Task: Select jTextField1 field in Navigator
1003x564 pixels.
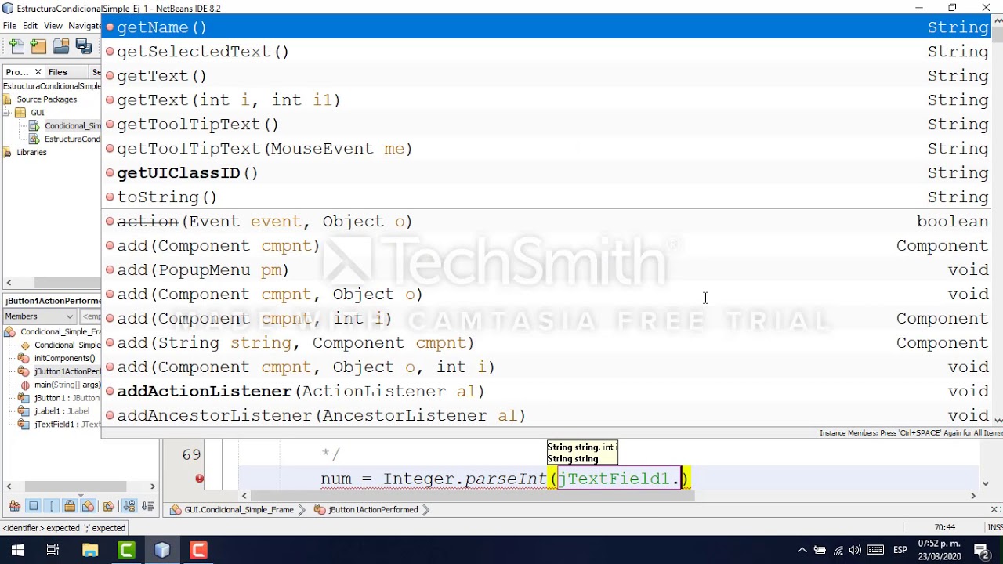Action: pyautogui.click(x=67, y=425)
